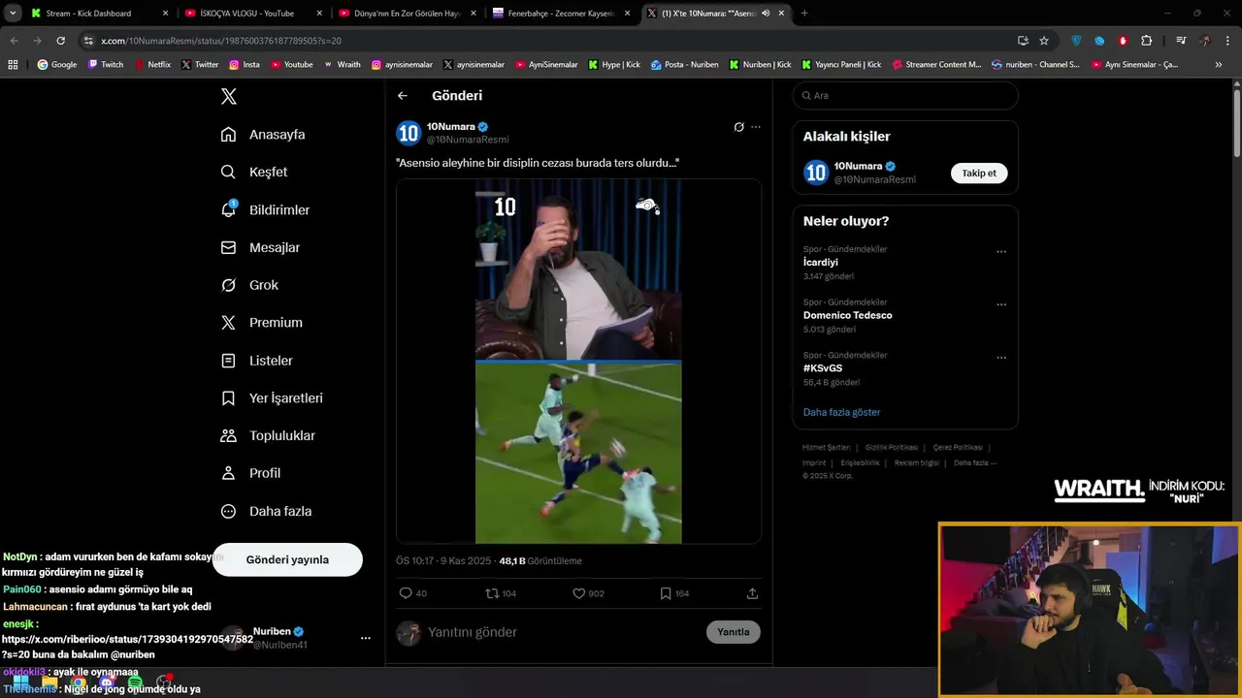Switch to Fenerbahçe - Zecorner Kayseri tab

[560, 14]
